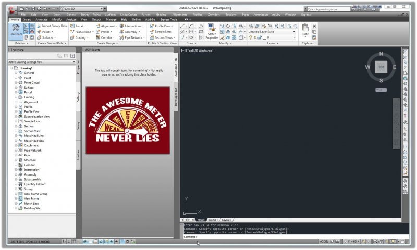Open the Corridors menu in menu bar

214,15
